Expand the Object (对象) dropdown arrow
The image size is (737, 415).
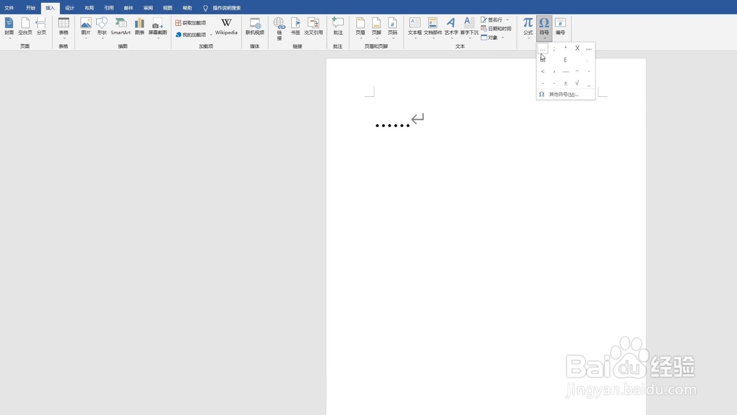[503, 37]
